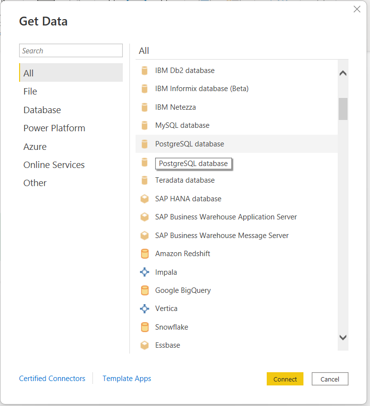Select the Amazon Redshift icon

point(144,254)
